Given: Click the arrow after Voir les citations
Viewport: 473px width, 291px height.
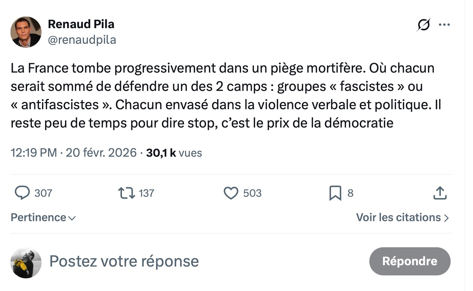Looking at the screenshot, I should (x=446, y=218).
